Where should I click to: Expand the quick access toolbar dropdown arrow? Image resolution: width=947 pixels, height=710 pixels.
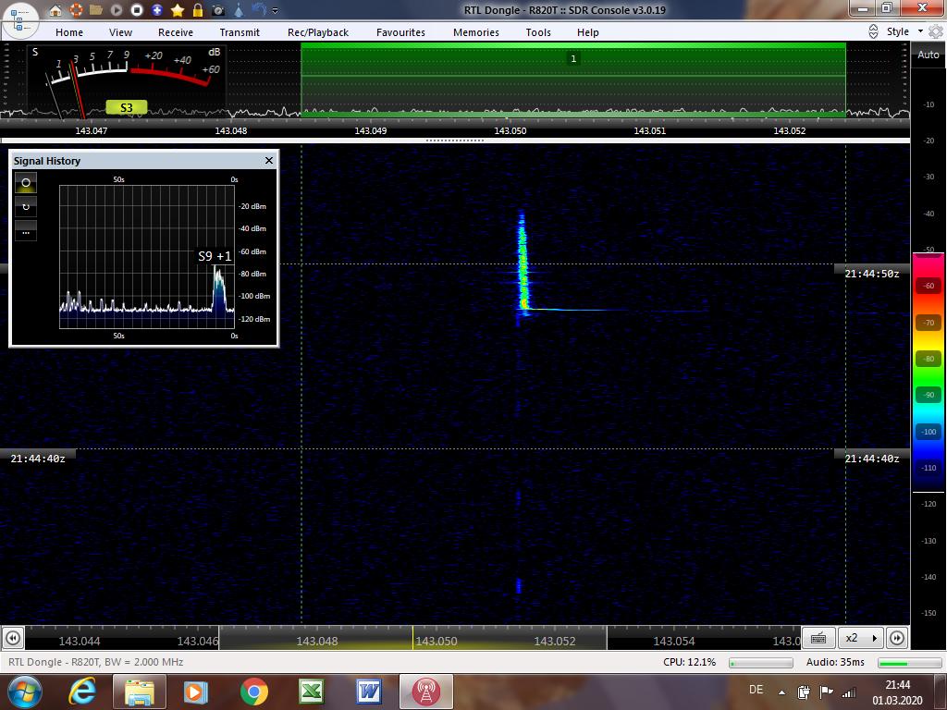pos(276,10)
